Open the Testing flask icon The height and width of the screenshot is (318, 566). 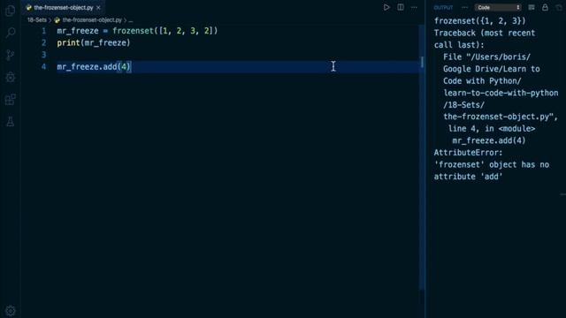coord(10,122)
